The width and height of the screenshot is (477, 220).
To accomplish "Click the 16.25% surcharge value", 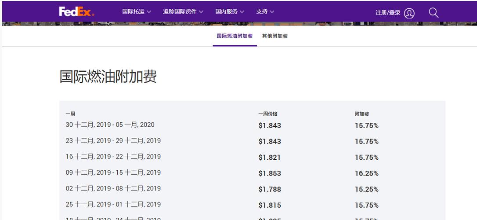I will point(367,173).
